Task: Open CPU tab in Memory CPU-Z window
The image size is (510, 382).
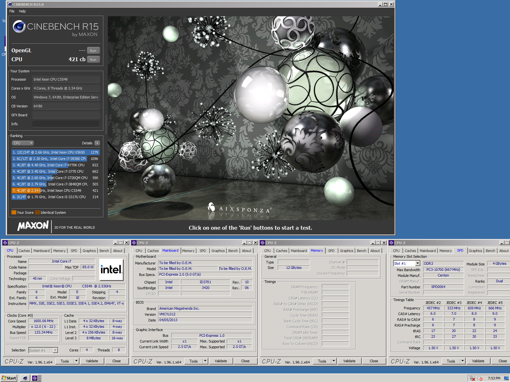Action: pos(268,251)
